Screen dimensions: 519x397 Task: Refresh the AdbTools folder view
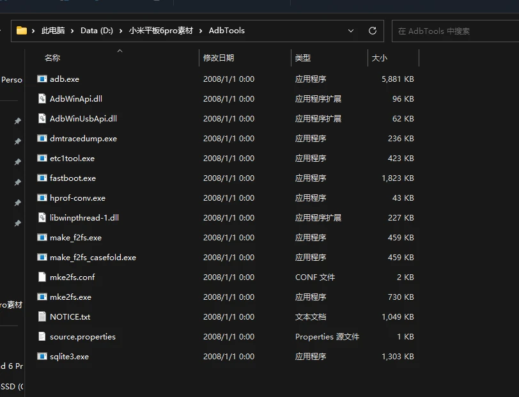[x=373, y=31]
